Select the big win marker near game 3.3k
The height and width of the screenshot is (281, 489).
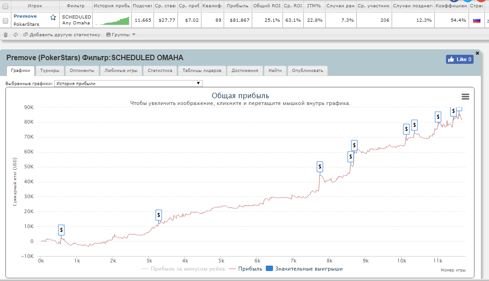pyautogui.click(x=159, y=215)
